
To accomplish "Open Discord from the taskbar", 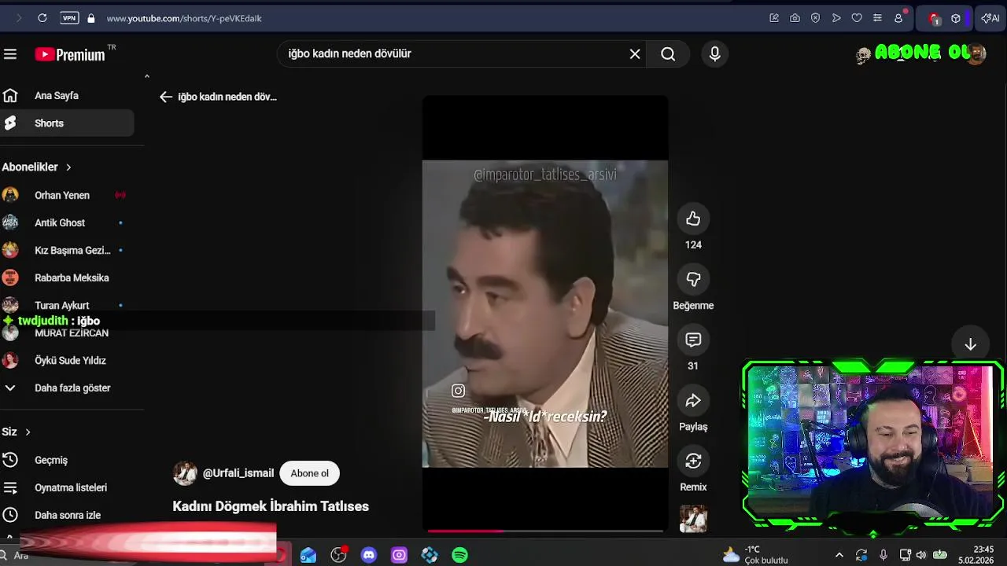I will point(369,556).
